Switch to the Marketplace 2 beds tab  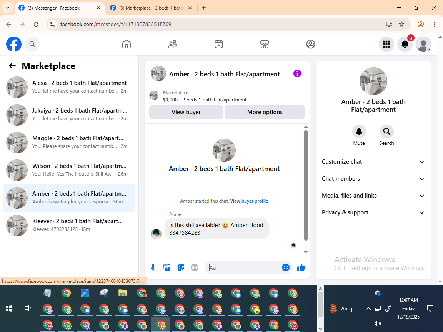[x=151, y=8]
